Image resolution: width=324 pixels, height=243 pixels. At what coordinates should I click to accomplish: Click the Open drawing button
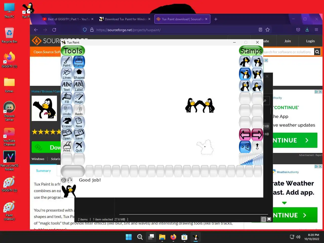click(67, 135)
